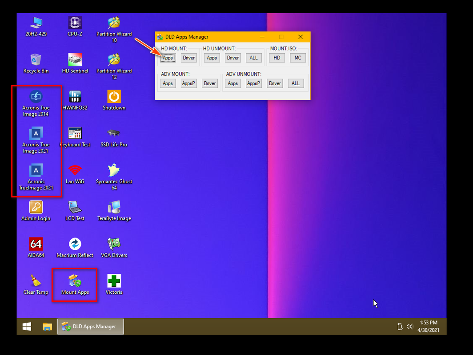The image size is (473, 355).
Task: Click Apps under HD UNMOUNT
Action: [x=212, y=58]
